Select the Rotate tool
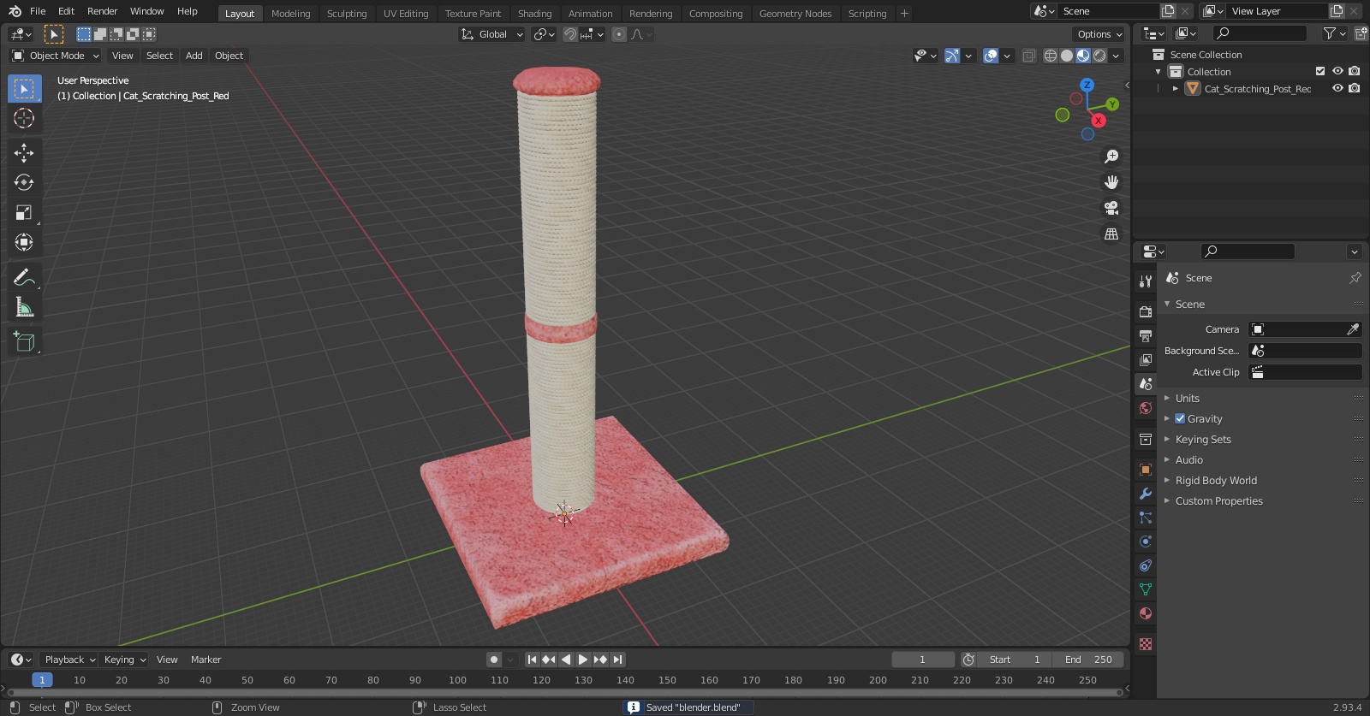 click(x=24, y=182)
